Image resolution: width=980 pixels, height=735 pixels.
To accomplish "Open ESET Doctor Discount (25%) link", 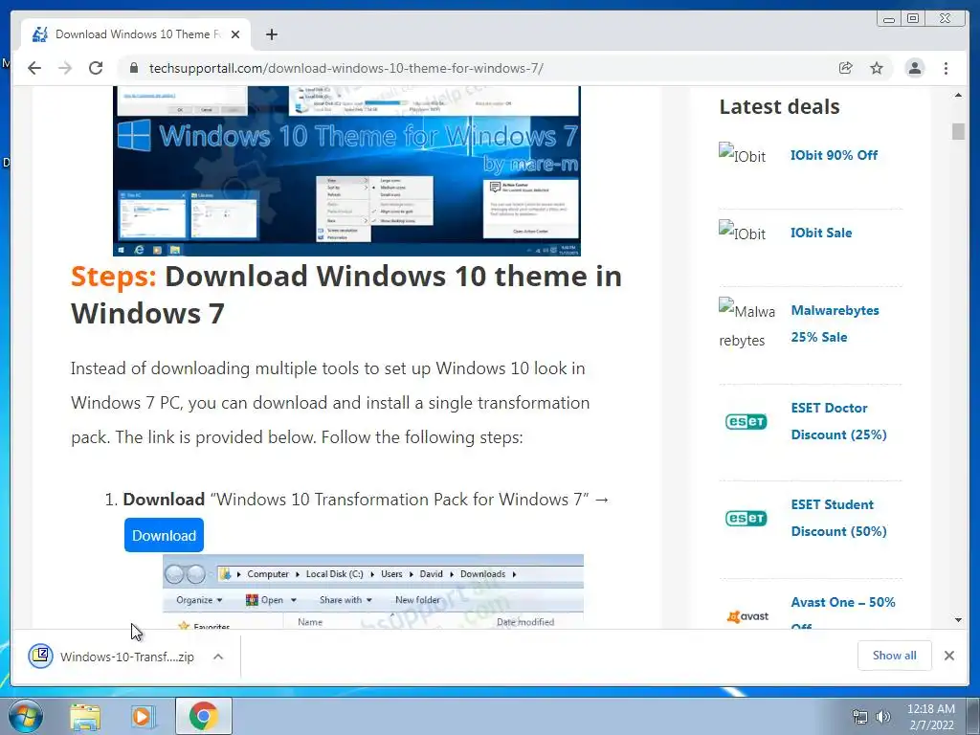I will pyautogui.click(x=838, y=421).
